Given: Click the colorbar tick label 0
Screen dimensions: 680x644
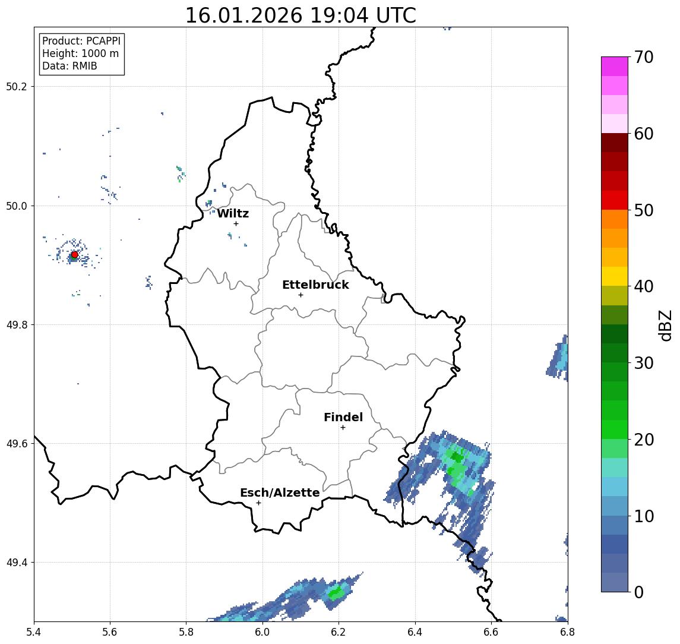Looking at the screenshot, I should click(639, 592).
